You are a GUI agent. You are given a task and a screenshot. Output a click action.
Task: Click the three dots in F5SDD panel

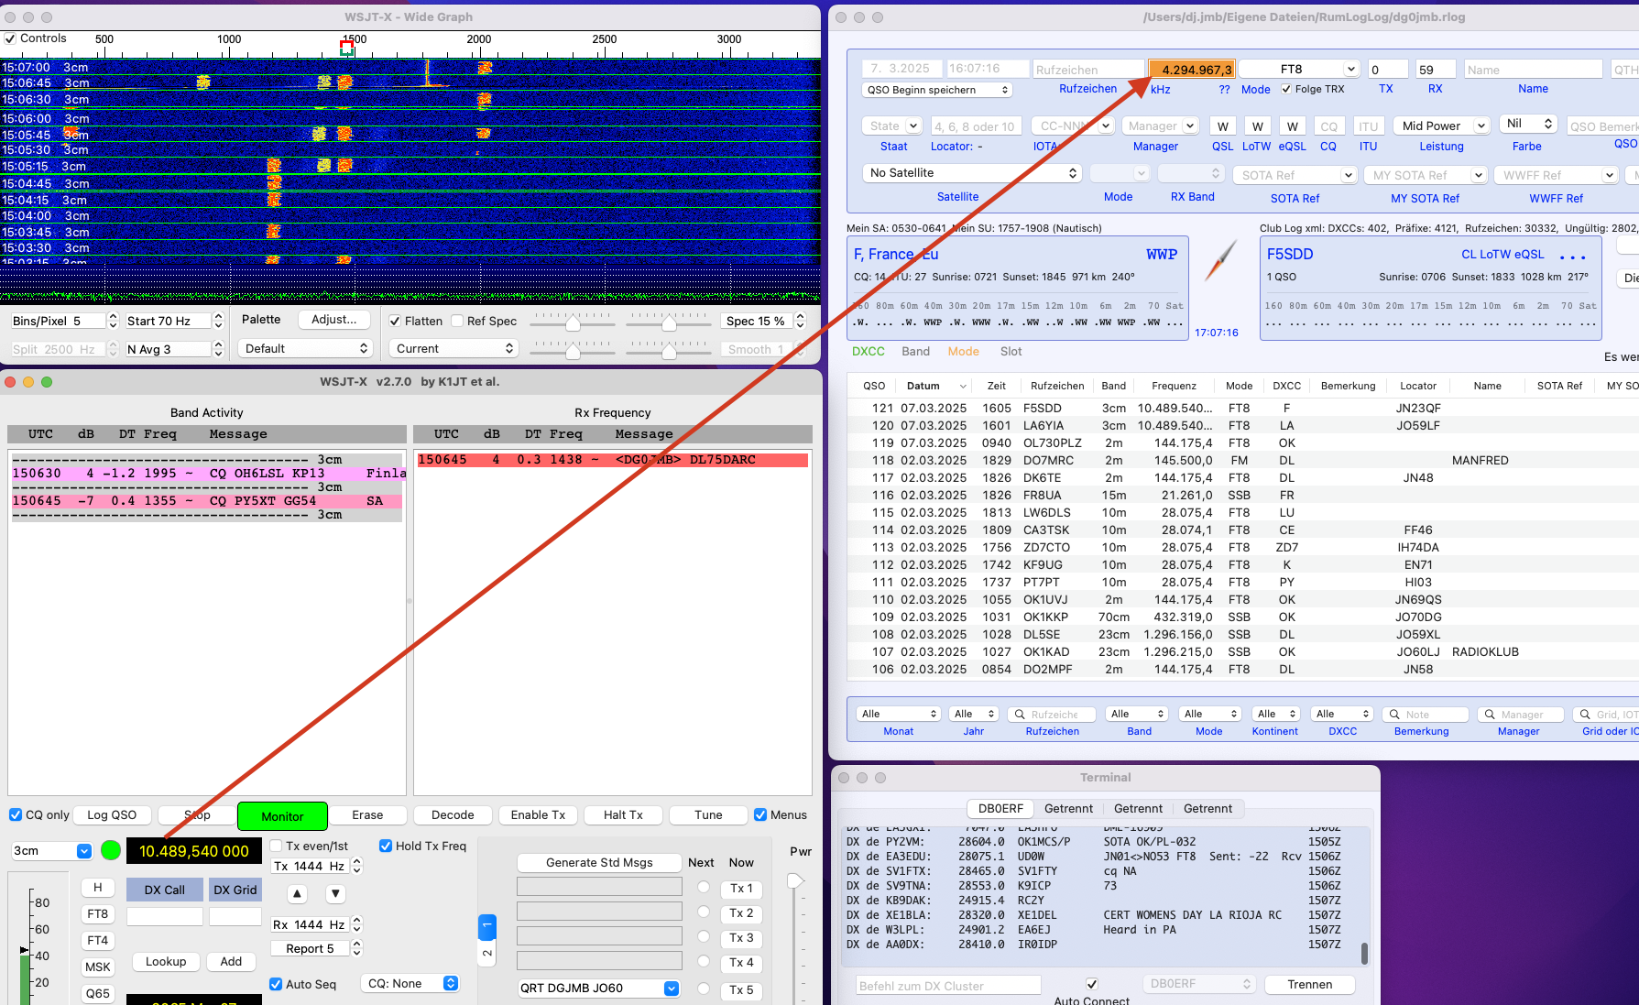[x=1572, y=257]
